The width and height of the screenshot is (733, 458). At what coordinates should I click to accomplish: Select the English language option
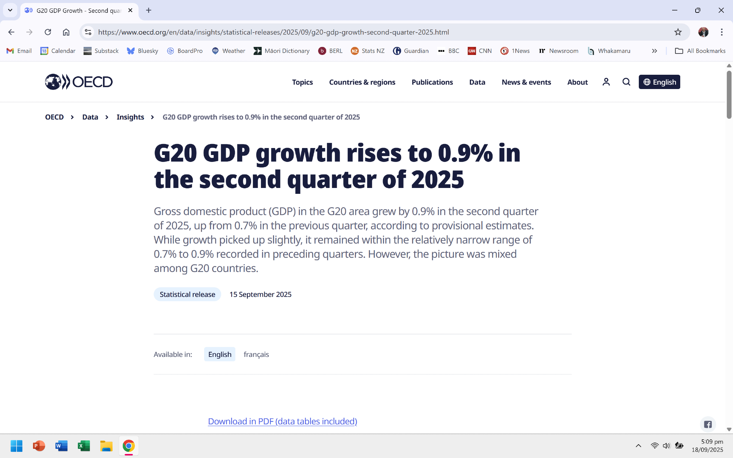point(220,354)
